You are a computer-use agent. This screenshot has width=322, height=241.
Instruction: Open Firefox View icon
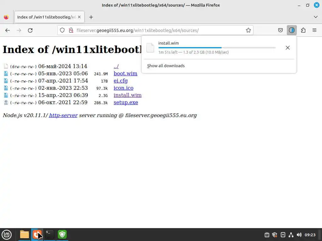tap(6, 17)
